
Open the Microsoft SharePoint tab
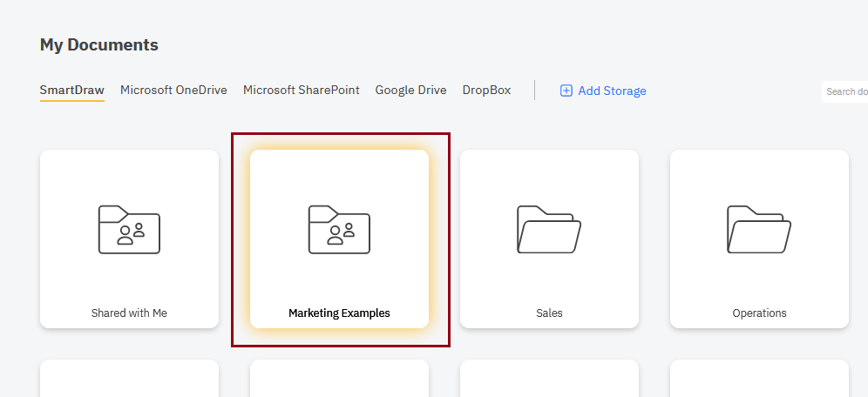tap(301, 90)
